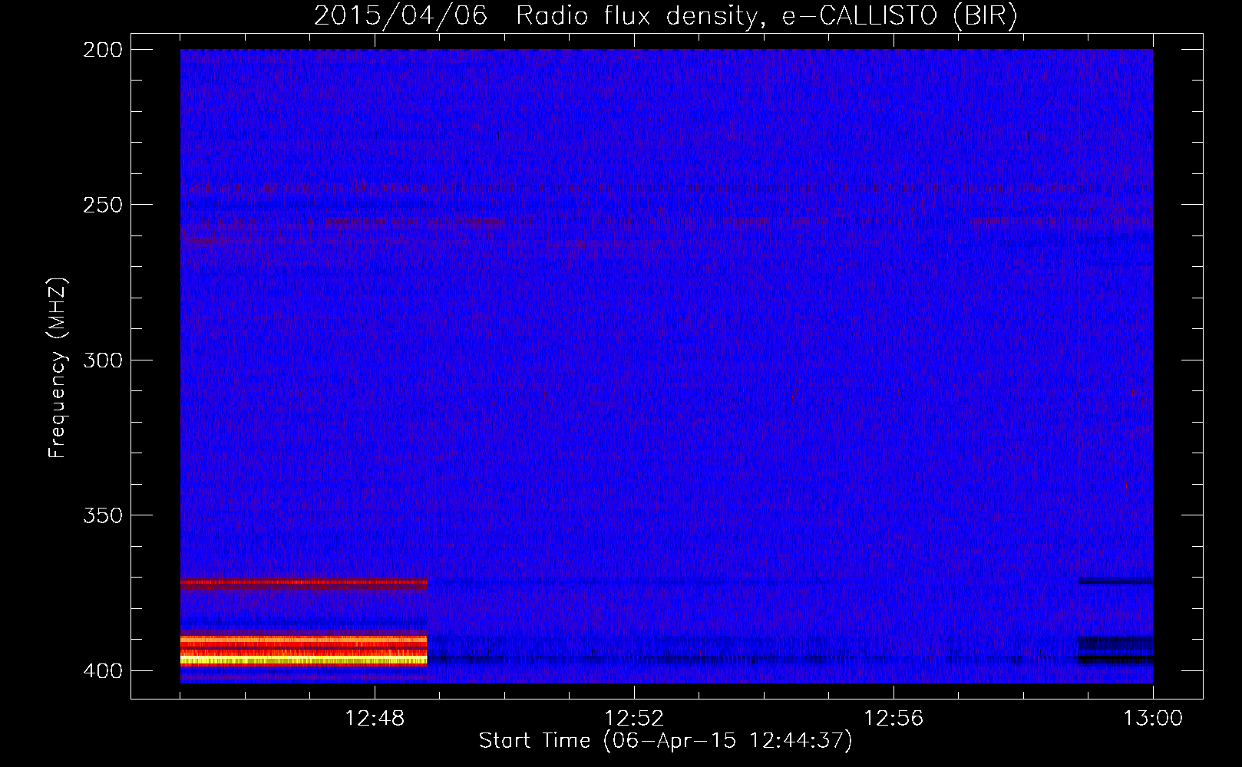1242x767 pixels.
Task: Click the 'Frequency (MHZ)' axis label
Action: coord(58,367)
